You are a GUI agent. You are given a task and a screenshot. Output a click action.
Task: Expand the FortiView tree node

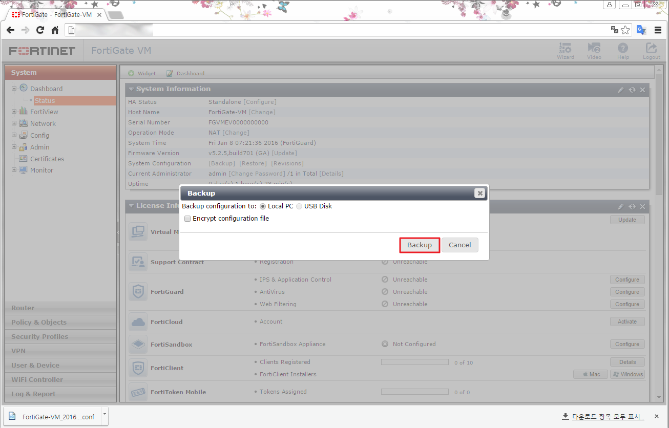pyautogui.click(x=14, y=112)
